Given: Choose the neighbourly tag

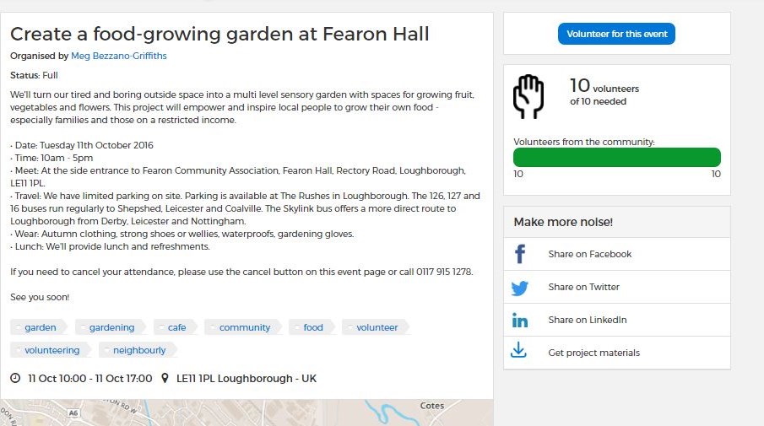Looking at the screenshot, I should click(138, 350).
